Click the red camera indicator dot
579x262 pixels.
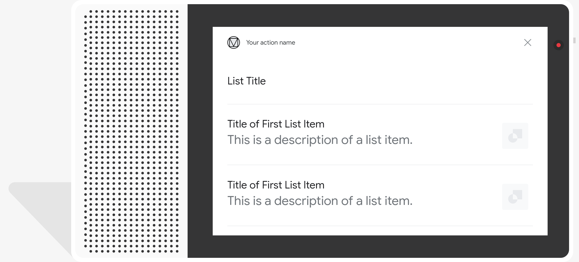pyautogui.click(x=558, y=45)
